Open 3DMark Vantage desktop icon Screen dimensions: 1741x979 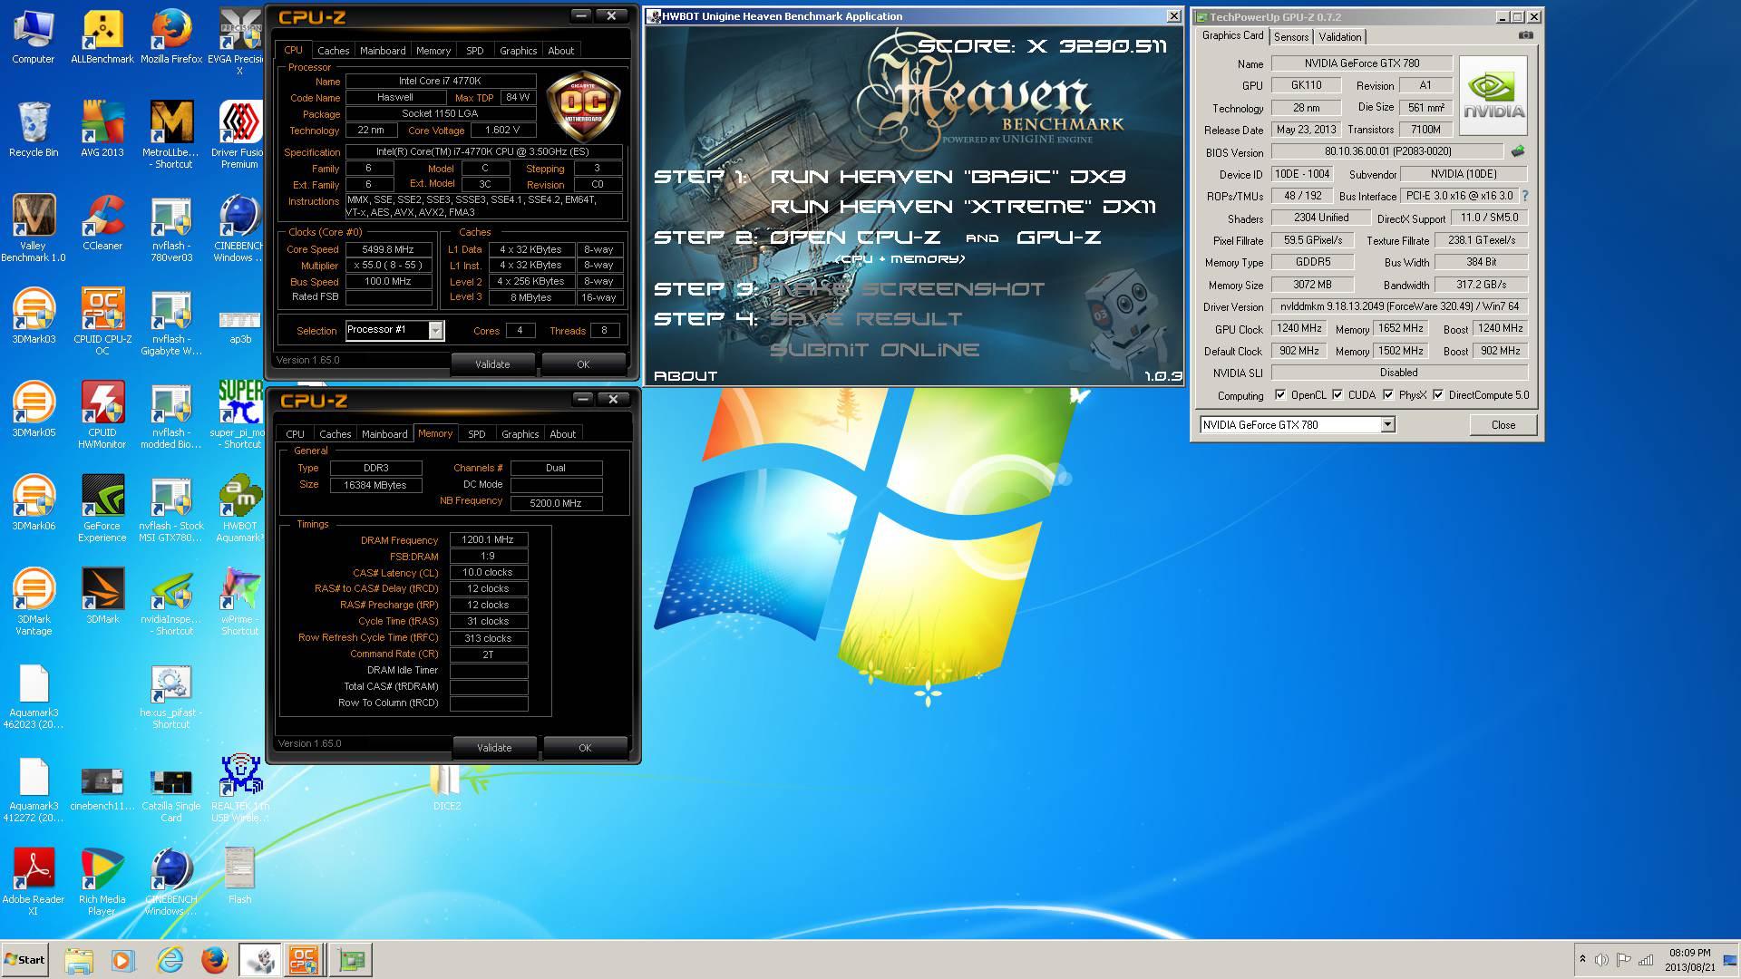tap(34, 602)
